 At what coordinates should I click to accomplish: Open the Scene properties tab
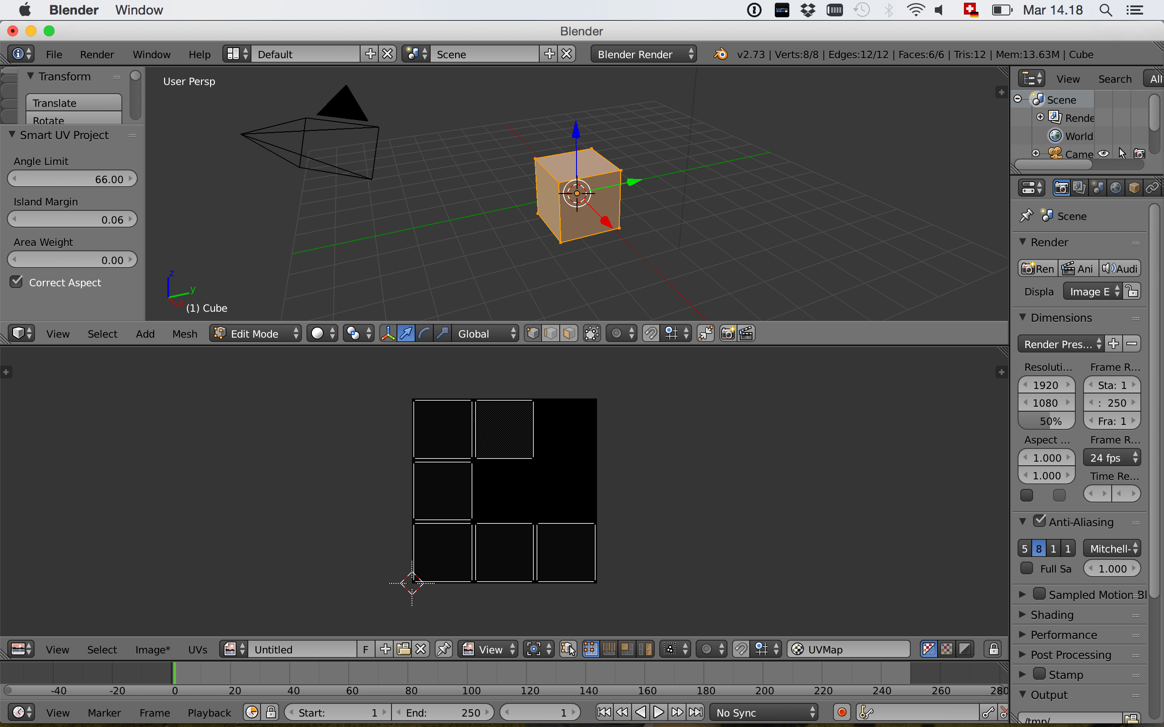(x=1098, y=188)
